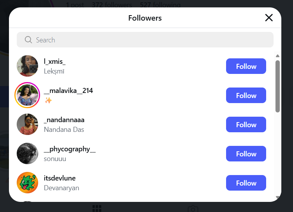
Task: Click the scrollbar down arrow
Action: (277, 198)
